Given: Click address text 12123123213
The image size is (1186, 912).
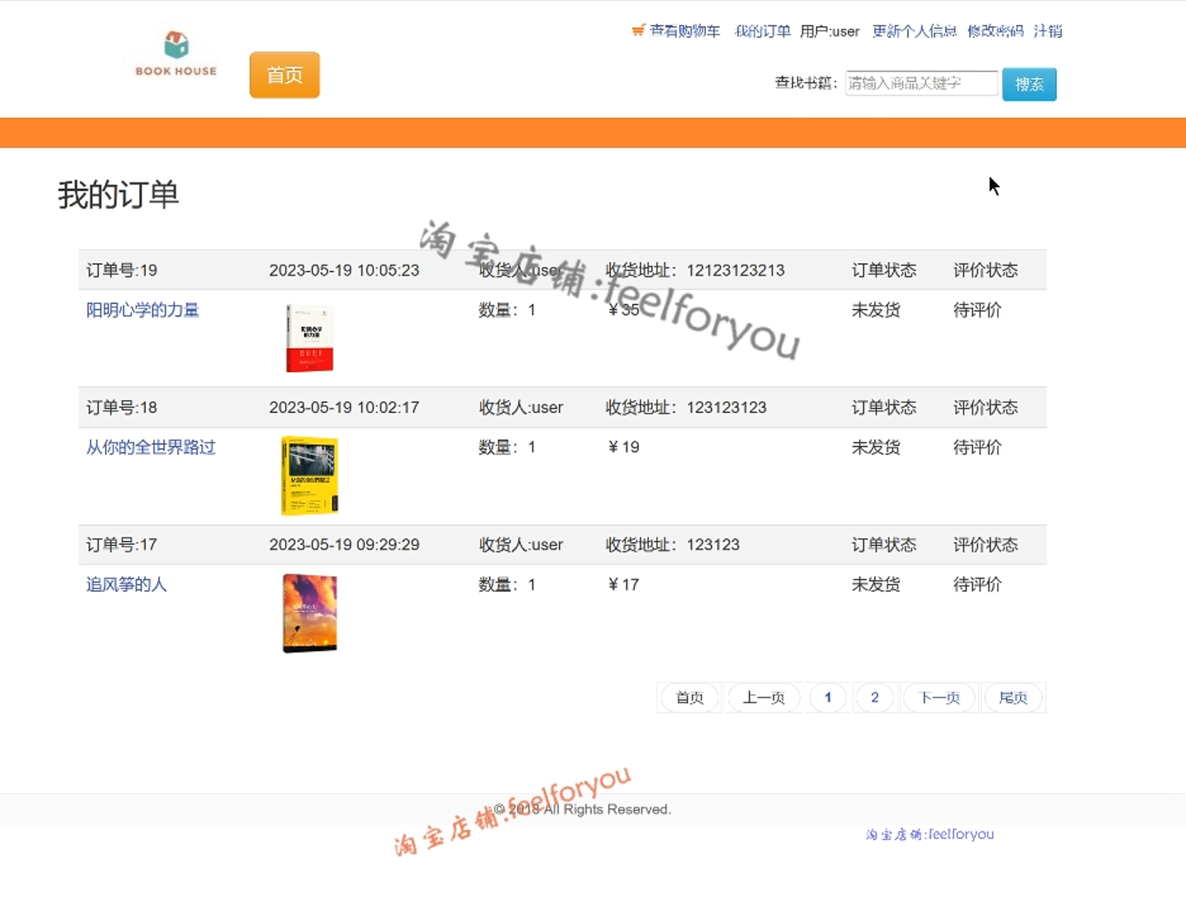Looking at the screenshot, I should (x=736, y=270).
